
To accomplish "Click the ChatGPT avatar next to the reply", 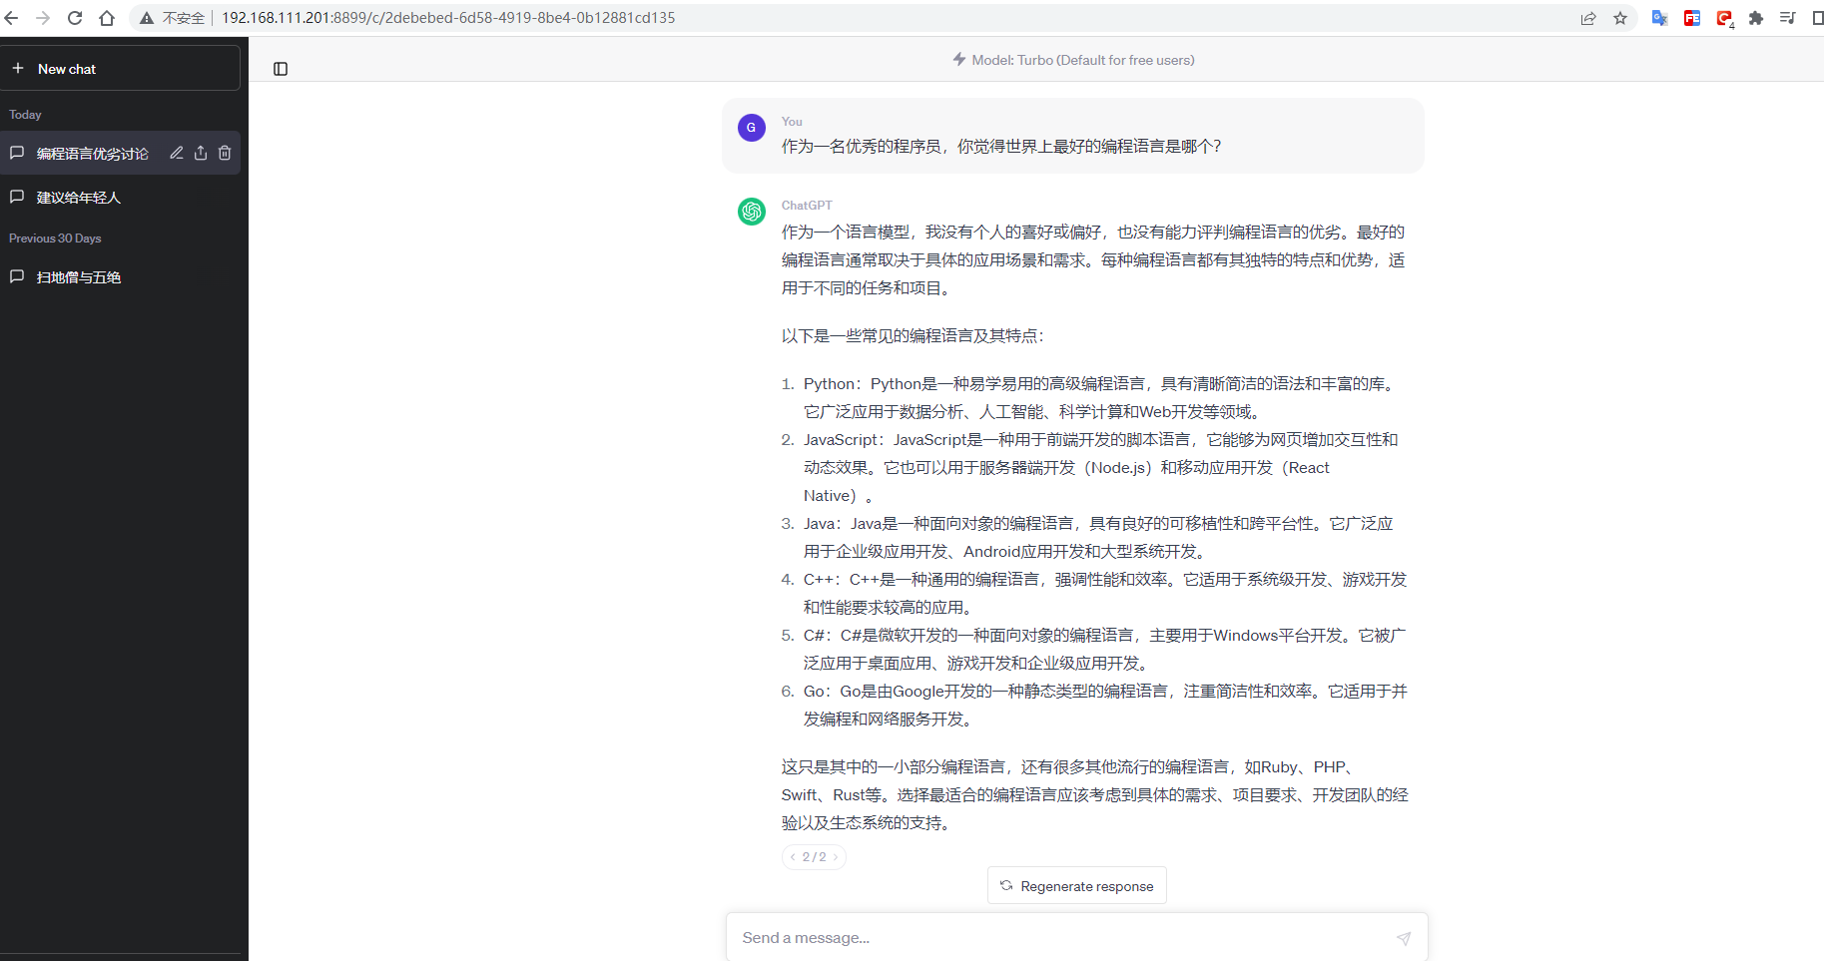I will (x=751, y=212).
